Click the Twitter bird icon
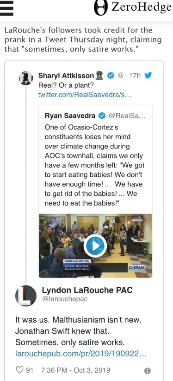This screenshot has width=173, height=381. point(148,76)
